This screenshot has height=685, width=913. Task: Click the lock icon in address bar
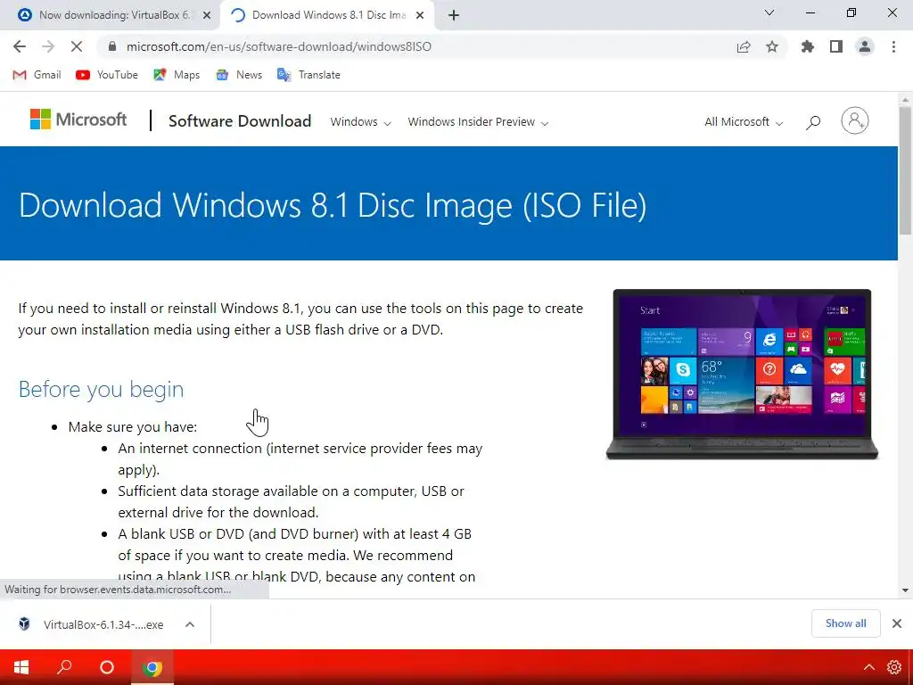click(x=112, y=46)
